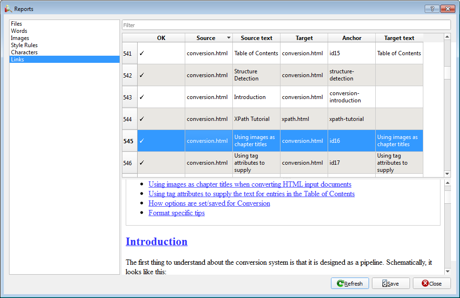Image resolution: width=460 pixels, height=298 pixels.
Task: Click table scrollbar down arrow
Action: pyautogui.click(x=447, y=174)
